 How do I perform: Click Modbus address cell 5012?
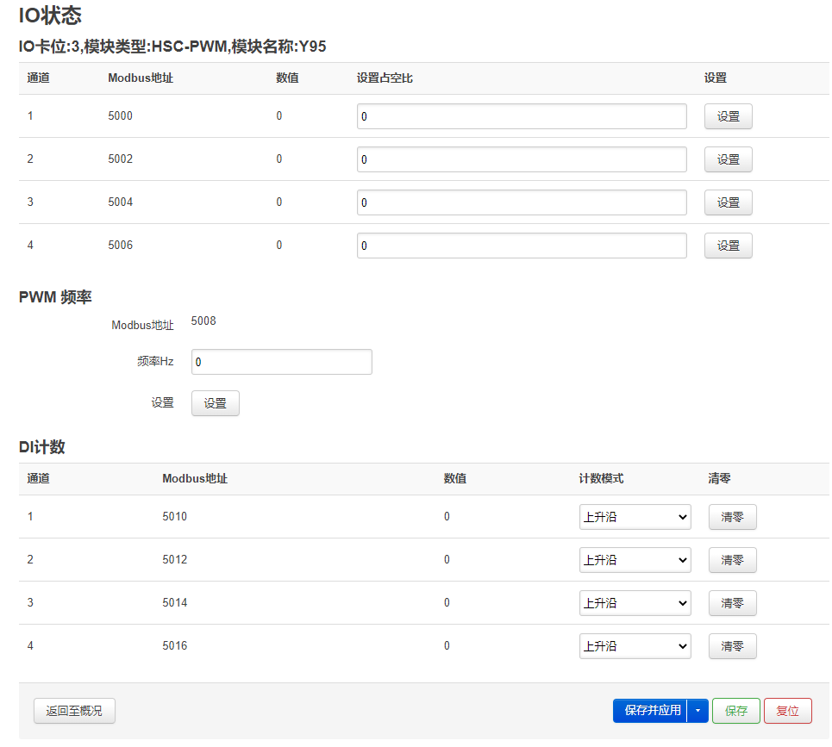pyautogui.click(x=174, y=559)
